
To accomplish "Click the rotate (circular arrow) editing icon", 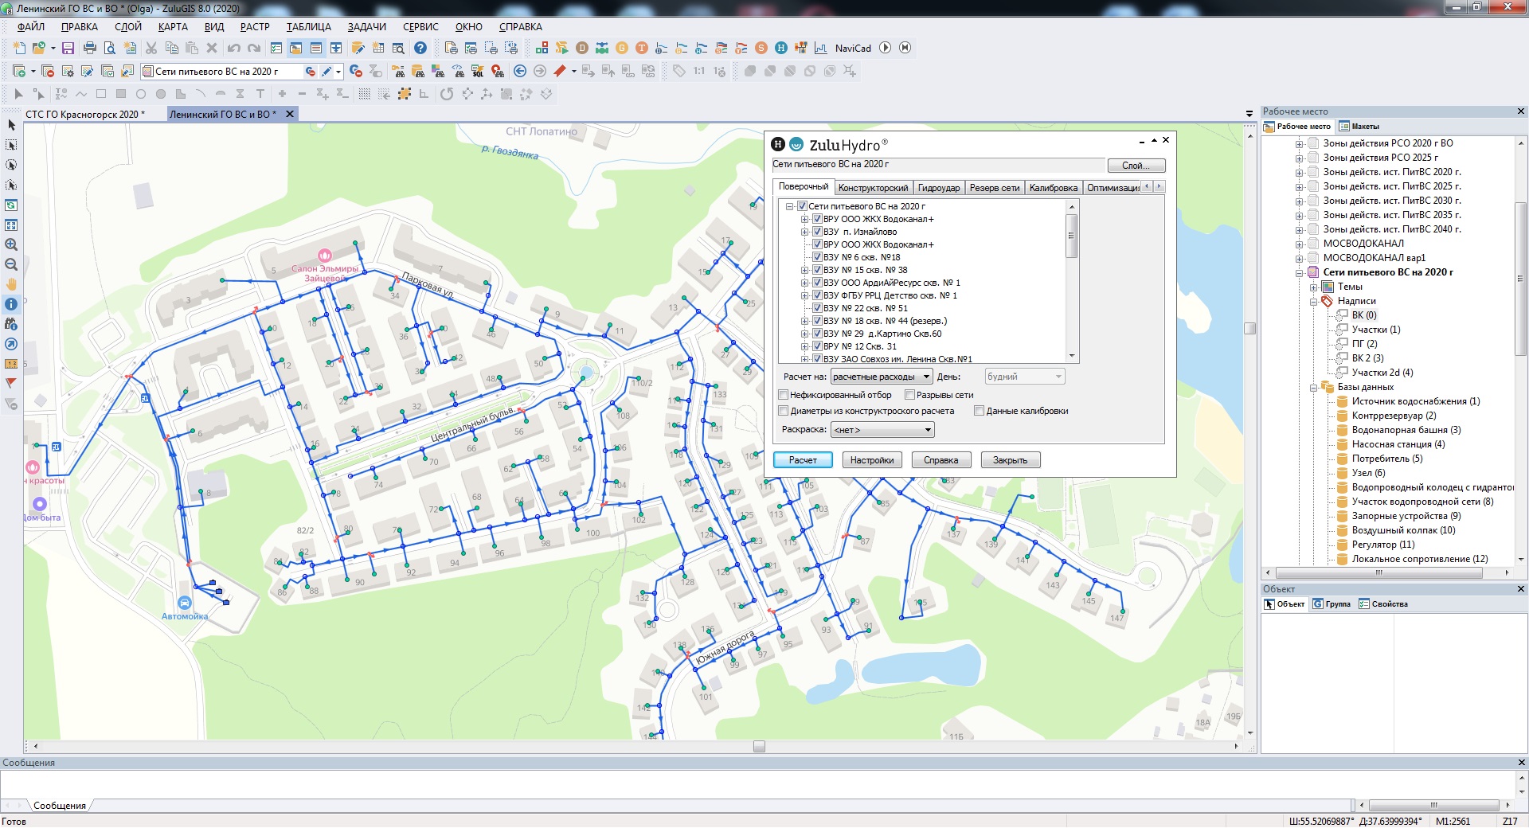I will tap(447, 94).
